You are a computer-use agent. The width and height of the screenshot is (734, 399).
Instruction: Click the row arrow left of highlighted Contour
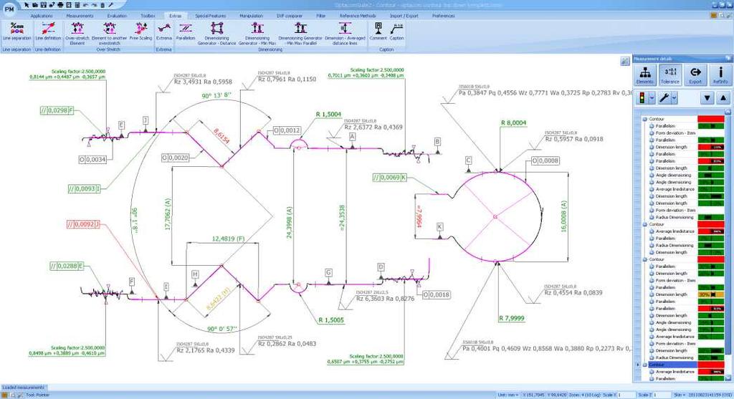pos(637,365)
